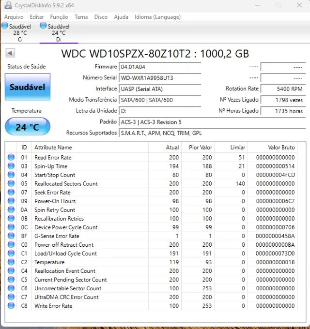The width and height of the screenshot is (310, 329).
Task: Click the Firmware field 04.01A04
Action: [160, 67]
